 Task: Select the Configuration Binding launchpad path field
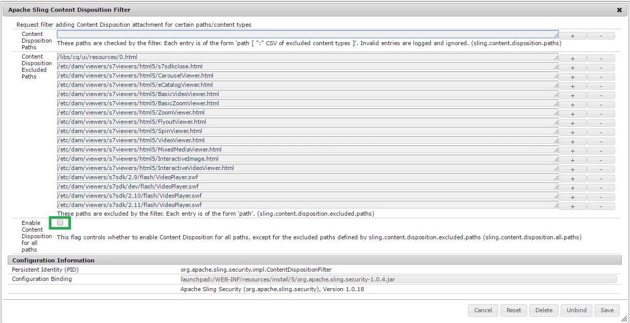(x=398, y=279)
